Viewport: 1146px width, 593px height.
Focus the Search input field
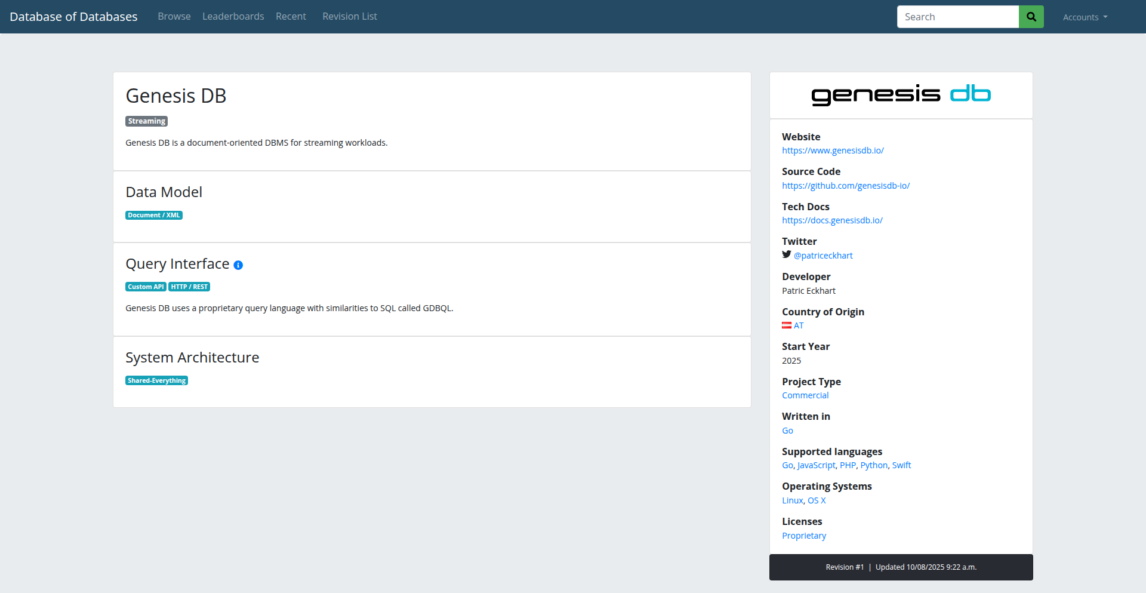pos(958,17)
